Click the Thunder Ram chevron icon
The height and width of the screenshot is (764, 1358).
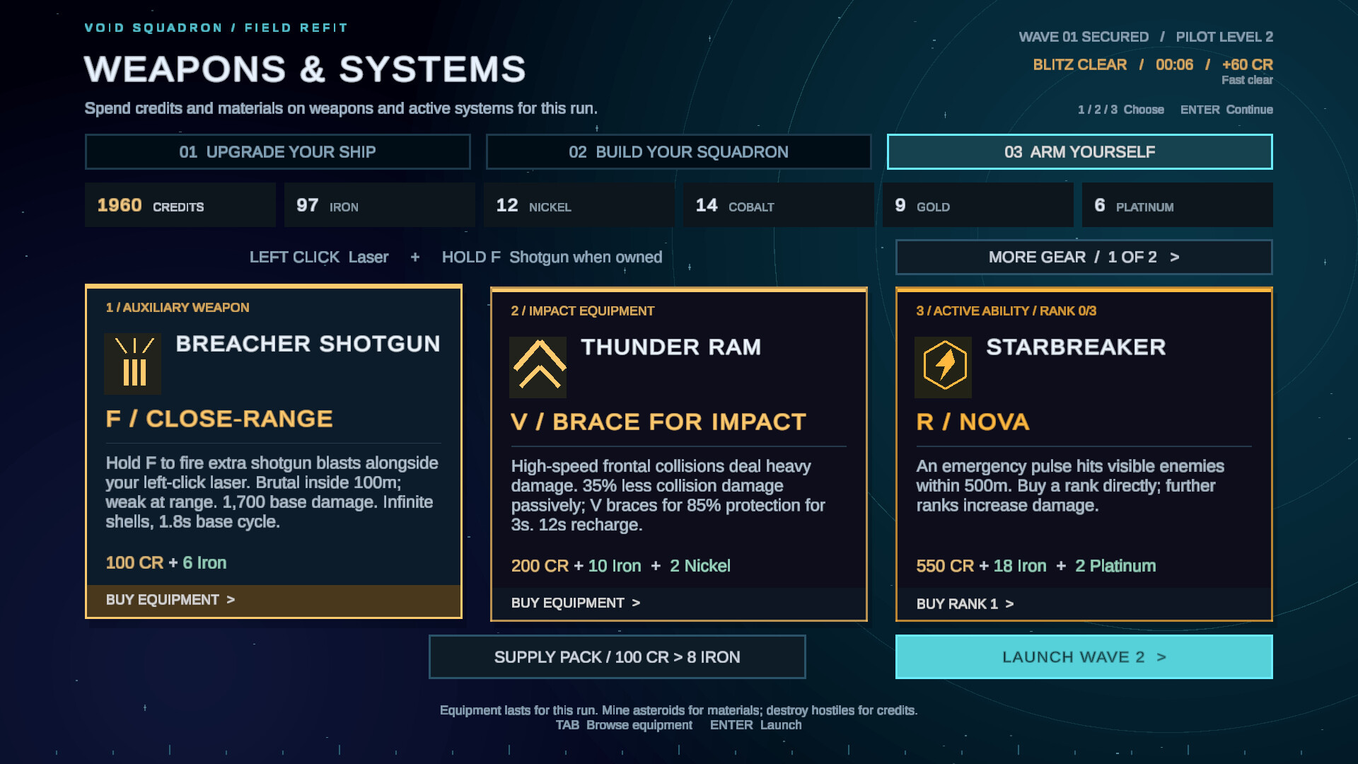click(x=538, y=367)
